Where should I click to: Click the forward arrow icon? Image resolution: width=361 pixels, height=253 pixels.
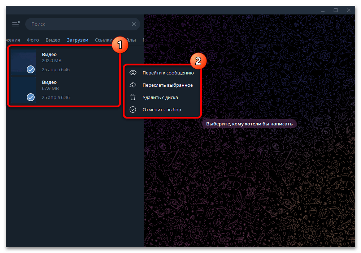tap(133, 85)
